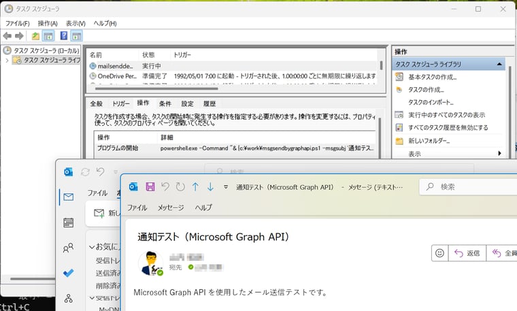Add a reaction with the smiley icon

pyautogui.click(x=440, y=253)
